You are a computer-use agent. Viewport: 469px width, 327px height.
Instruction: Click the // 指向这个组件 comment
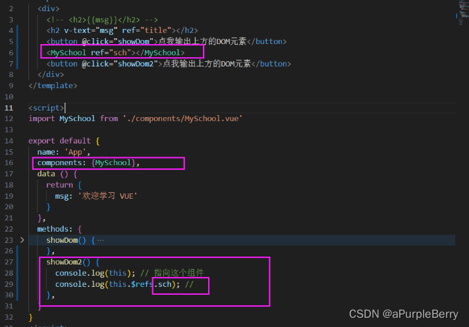point(172,273)
